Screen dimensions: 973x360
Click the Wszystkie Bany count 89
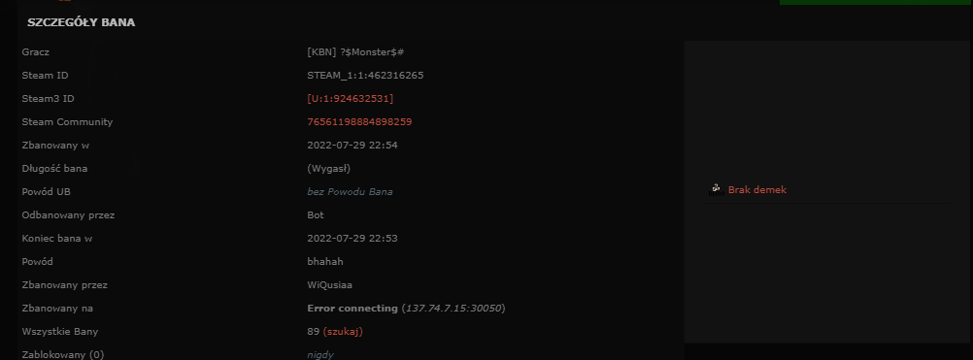pos(314,332)
